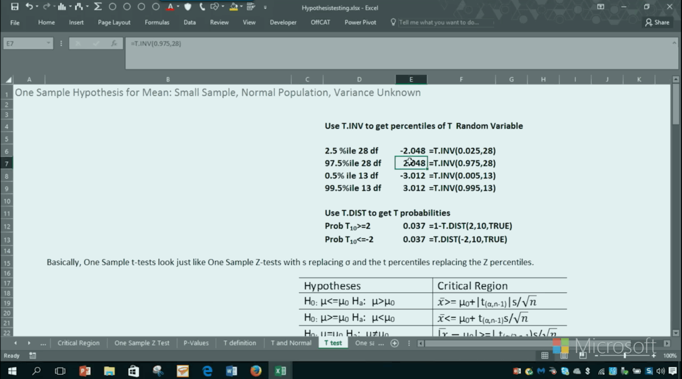Switch to Page Break Preview in status bar
682x379 pixels.
pyautogui.click(x=583, y=356)
